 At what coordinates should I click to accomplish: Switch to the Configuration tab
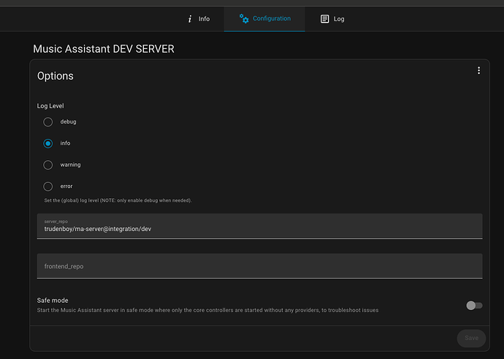(x=264, y=19)
